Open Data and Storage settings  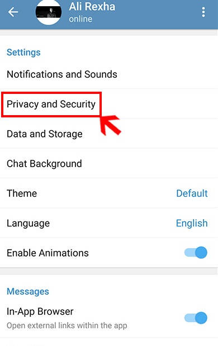tap(109, 134)
